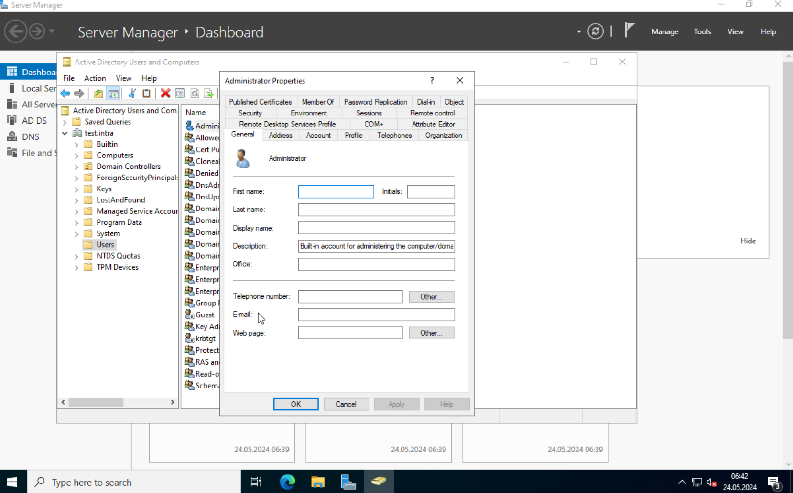Screen dimensions: 793x493
Task: Click the Up one level folder icon
Action: click(x=98, y=94)
